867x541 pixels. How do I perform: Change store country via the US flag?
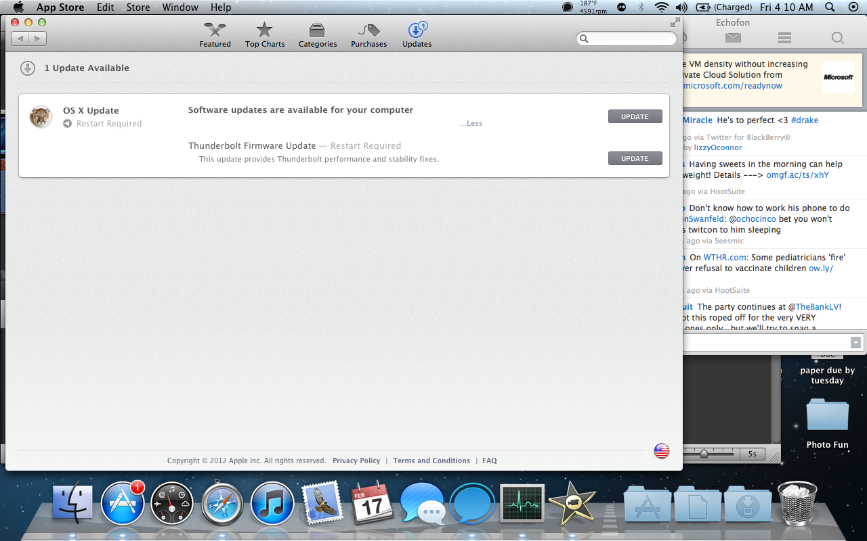click(662, 451)
